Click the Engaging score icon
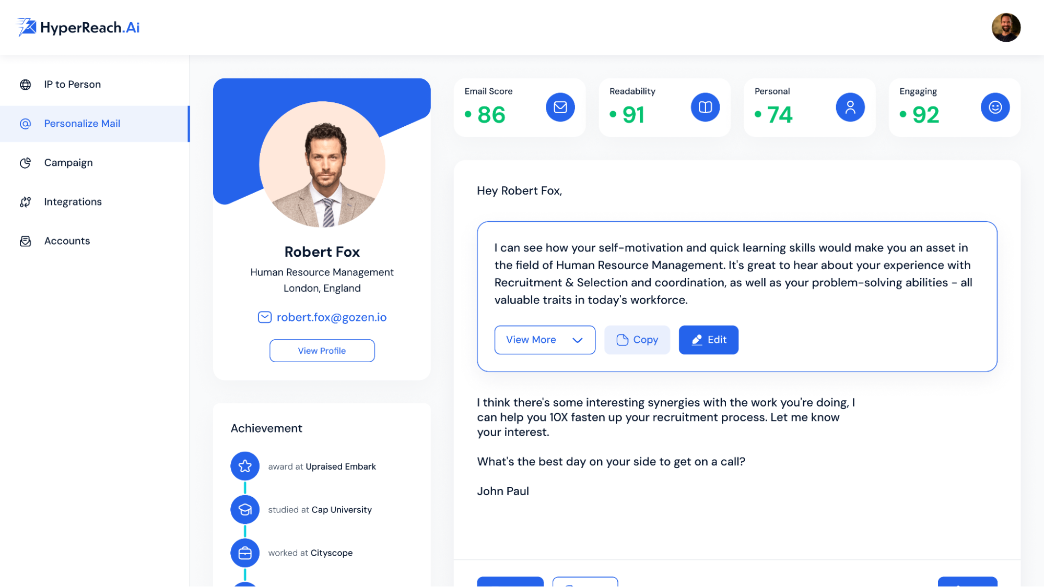This screenshot has width=1044, height=587. coord(995,107)
